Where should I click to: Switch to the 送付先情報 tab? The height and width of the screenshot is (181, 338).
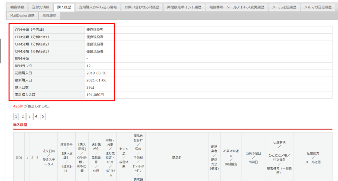click(41, 7)
